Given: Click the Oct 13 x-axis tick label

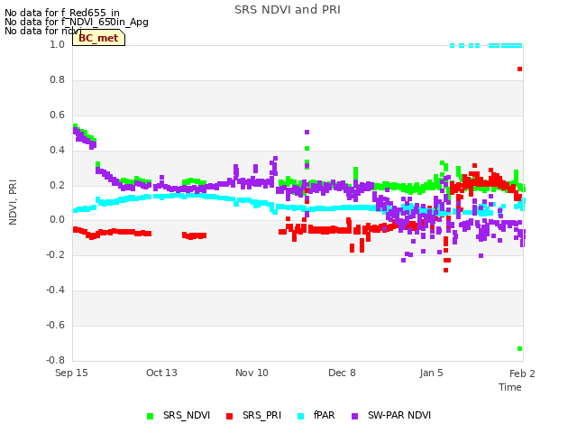Looking at the screenshot, I should 161,373.
